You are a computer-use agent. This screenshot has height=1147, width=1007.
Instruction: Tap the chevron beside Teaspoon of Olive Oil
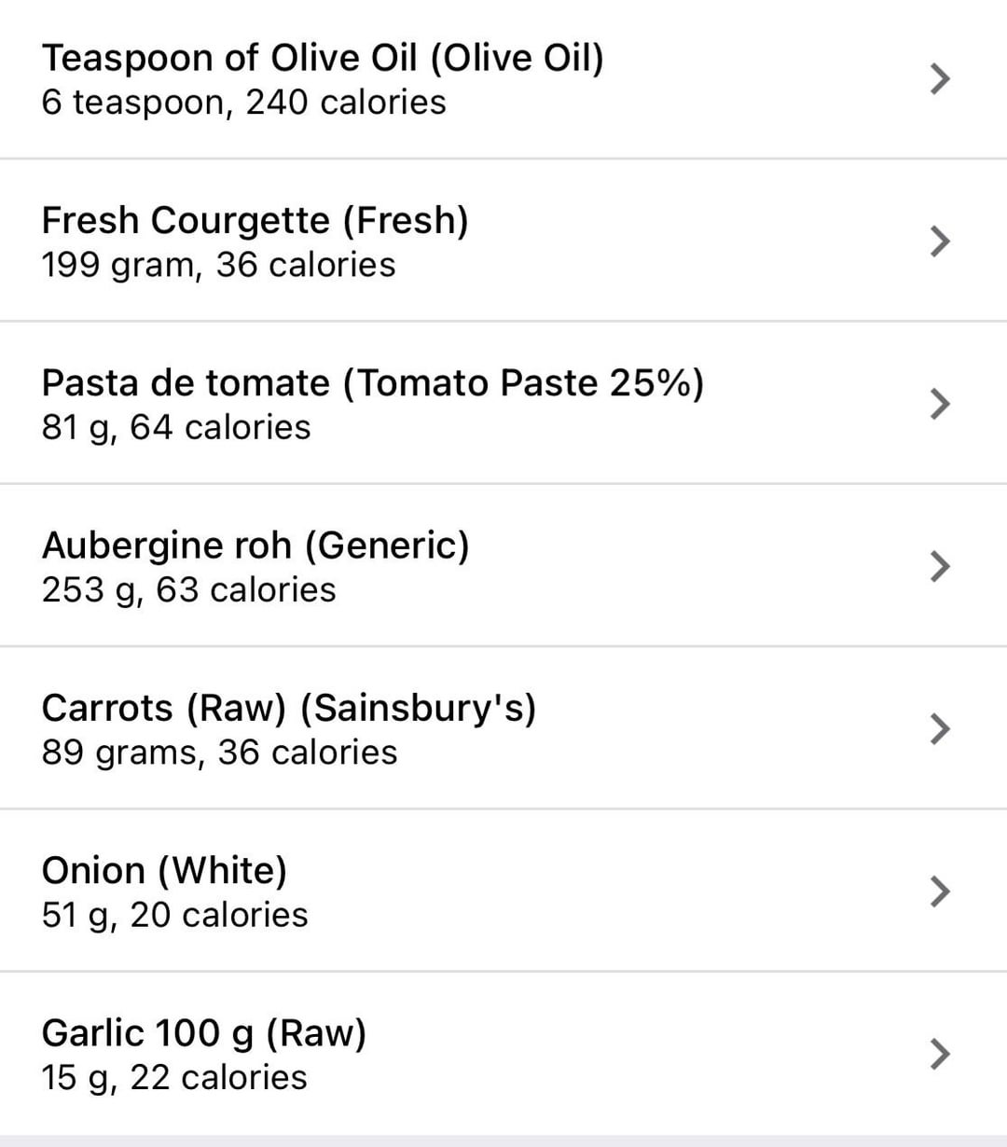coord(940,79)
